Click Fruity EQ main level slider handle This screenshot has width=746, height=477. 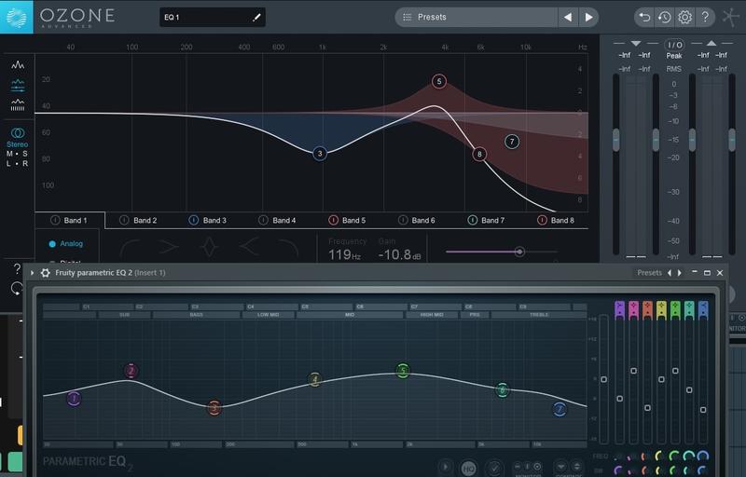(603, 379)
